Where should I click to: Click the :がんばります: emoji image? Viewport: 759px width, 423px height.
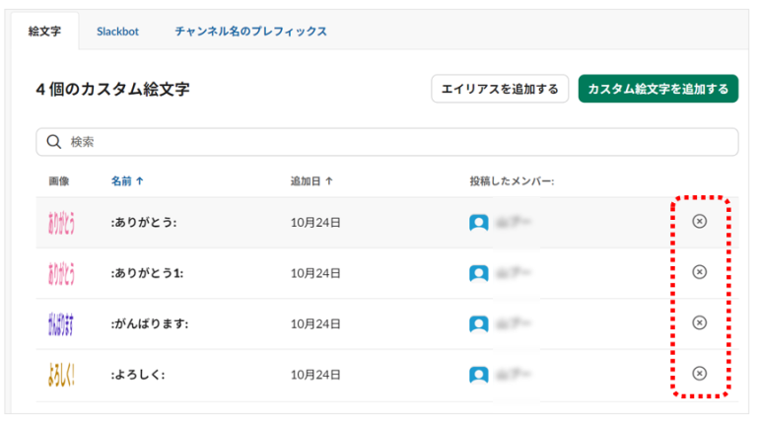[x=61, y=323]
